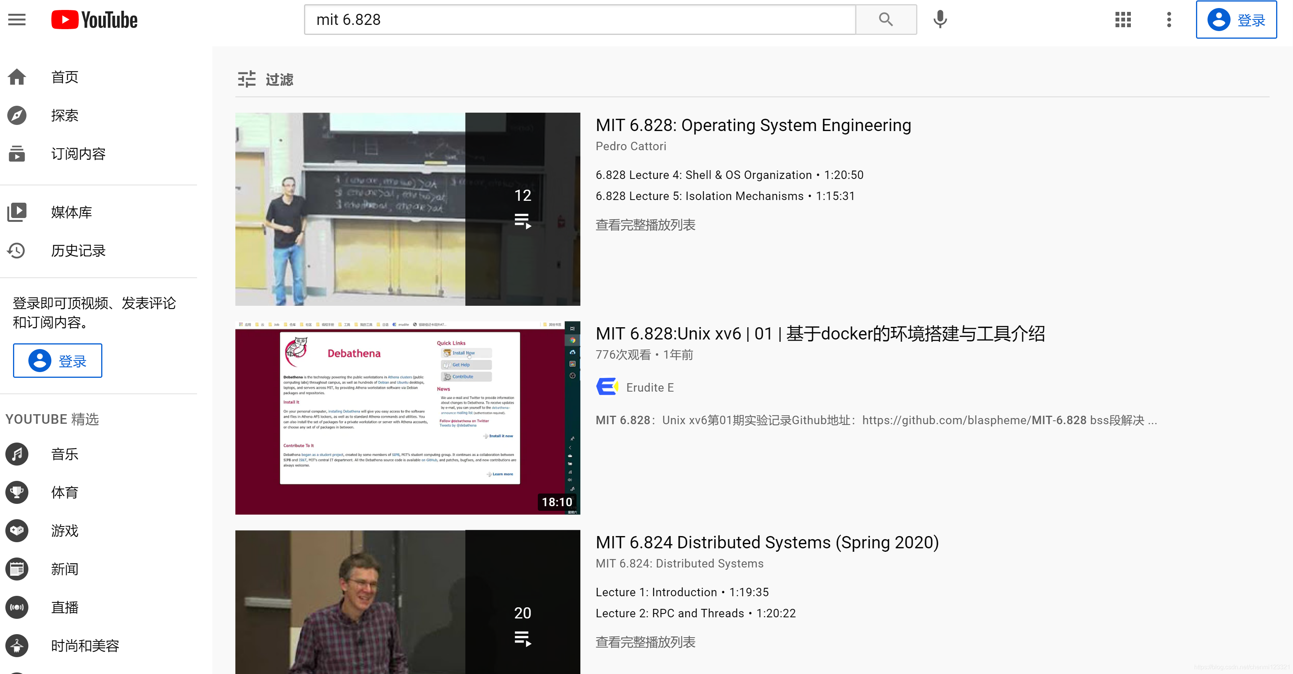Image resolution: width=1293 pixels, height=674 pixels.
Task: Open Pedro Cattori channel link
Action: pyautogui.click(x=631, y=146)
